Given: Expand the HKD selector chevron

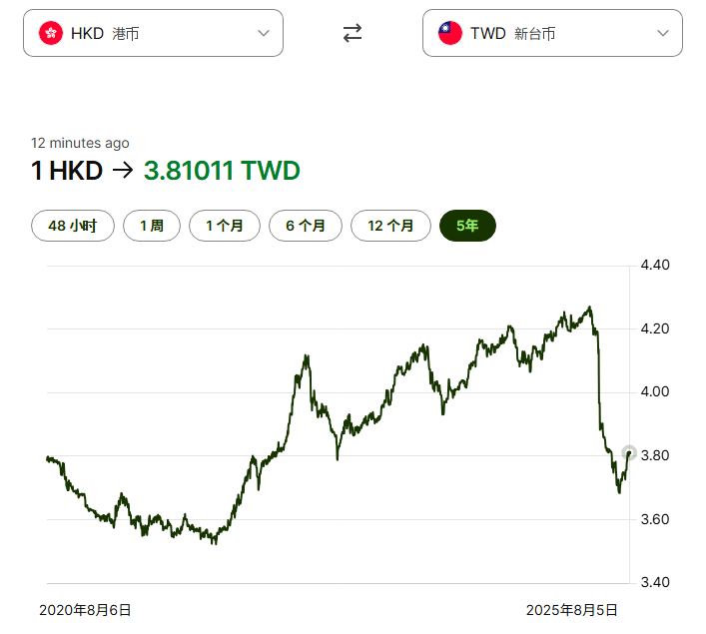Looking at the screenshot, I should (x=264, y=33).
